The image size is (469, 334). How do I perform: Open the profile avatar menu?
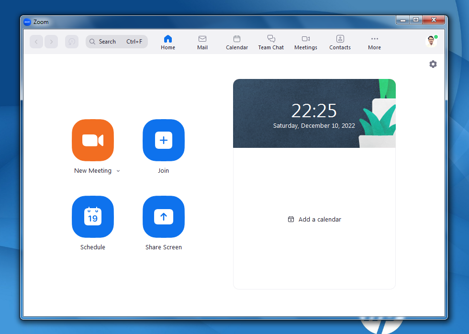431,42
